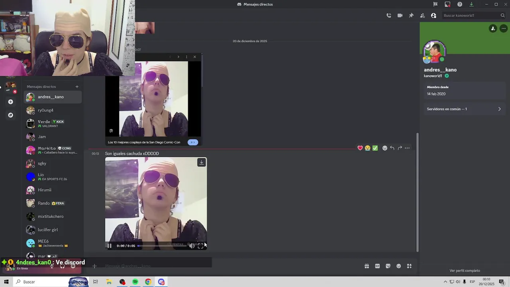React with crying emoji on message
This screenshot has width=510, height=287.
pos(368,148)
